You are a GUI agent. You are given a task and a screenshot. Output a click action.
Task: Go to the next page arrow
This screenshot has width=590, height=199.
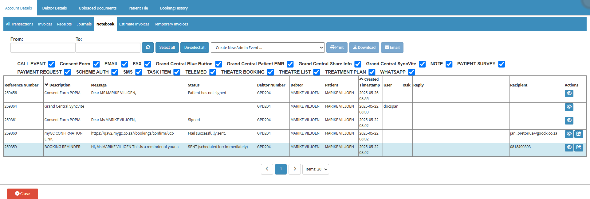(295, 169)
